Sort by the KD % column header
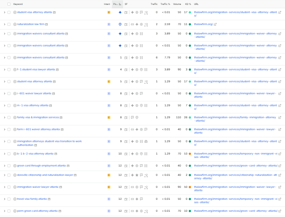Screen dimensions: 285x217 click(188, 4)
